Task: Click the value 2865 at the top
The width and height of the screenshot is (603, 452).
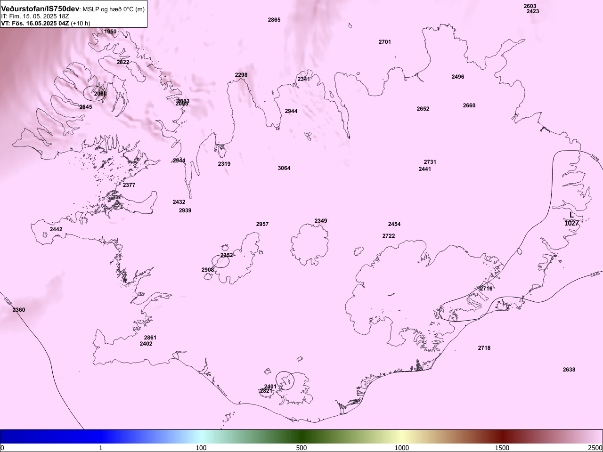Action: (x=274, y=20)
